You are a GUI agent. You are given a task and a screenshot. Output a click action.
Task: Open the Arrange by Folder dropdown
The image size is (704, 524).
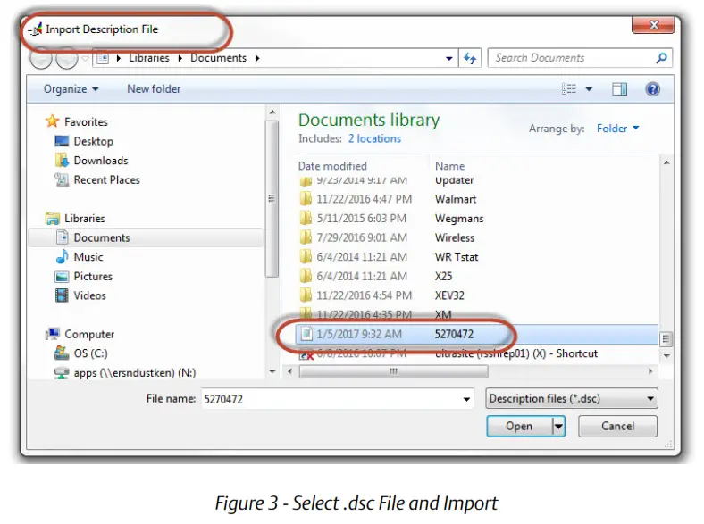[x=618, y=129]
